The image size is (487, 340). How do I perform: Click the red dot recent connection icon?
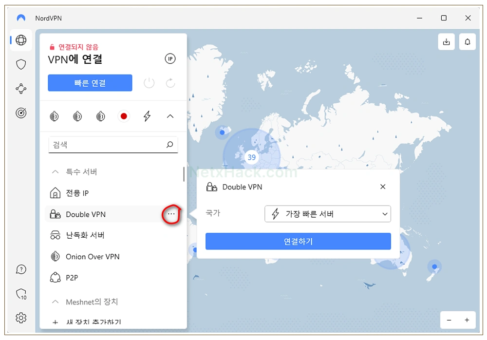tap(124, 116)
